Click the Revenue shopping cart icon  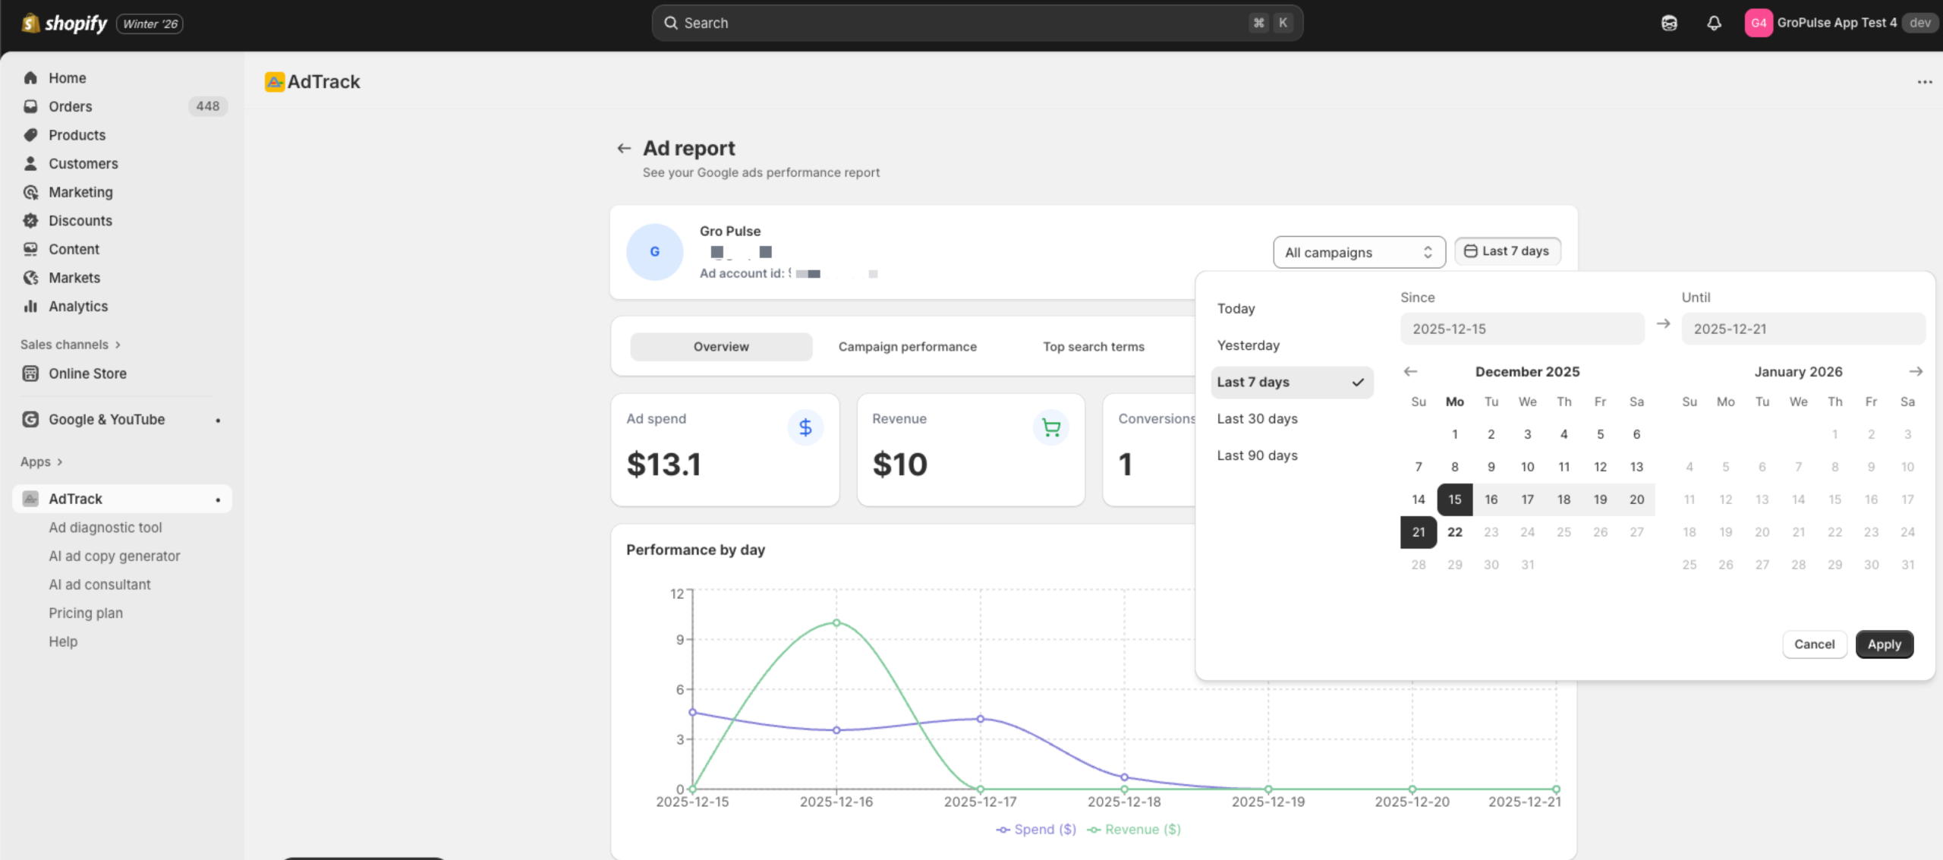click(x=1051, y=427)
